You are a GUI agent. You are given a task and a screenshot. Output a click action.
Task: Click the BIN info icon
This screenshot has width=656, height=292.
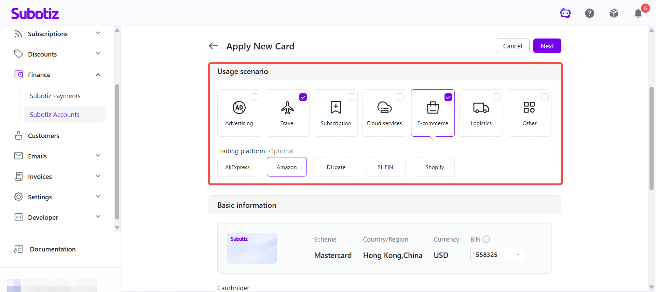(486, 239)
